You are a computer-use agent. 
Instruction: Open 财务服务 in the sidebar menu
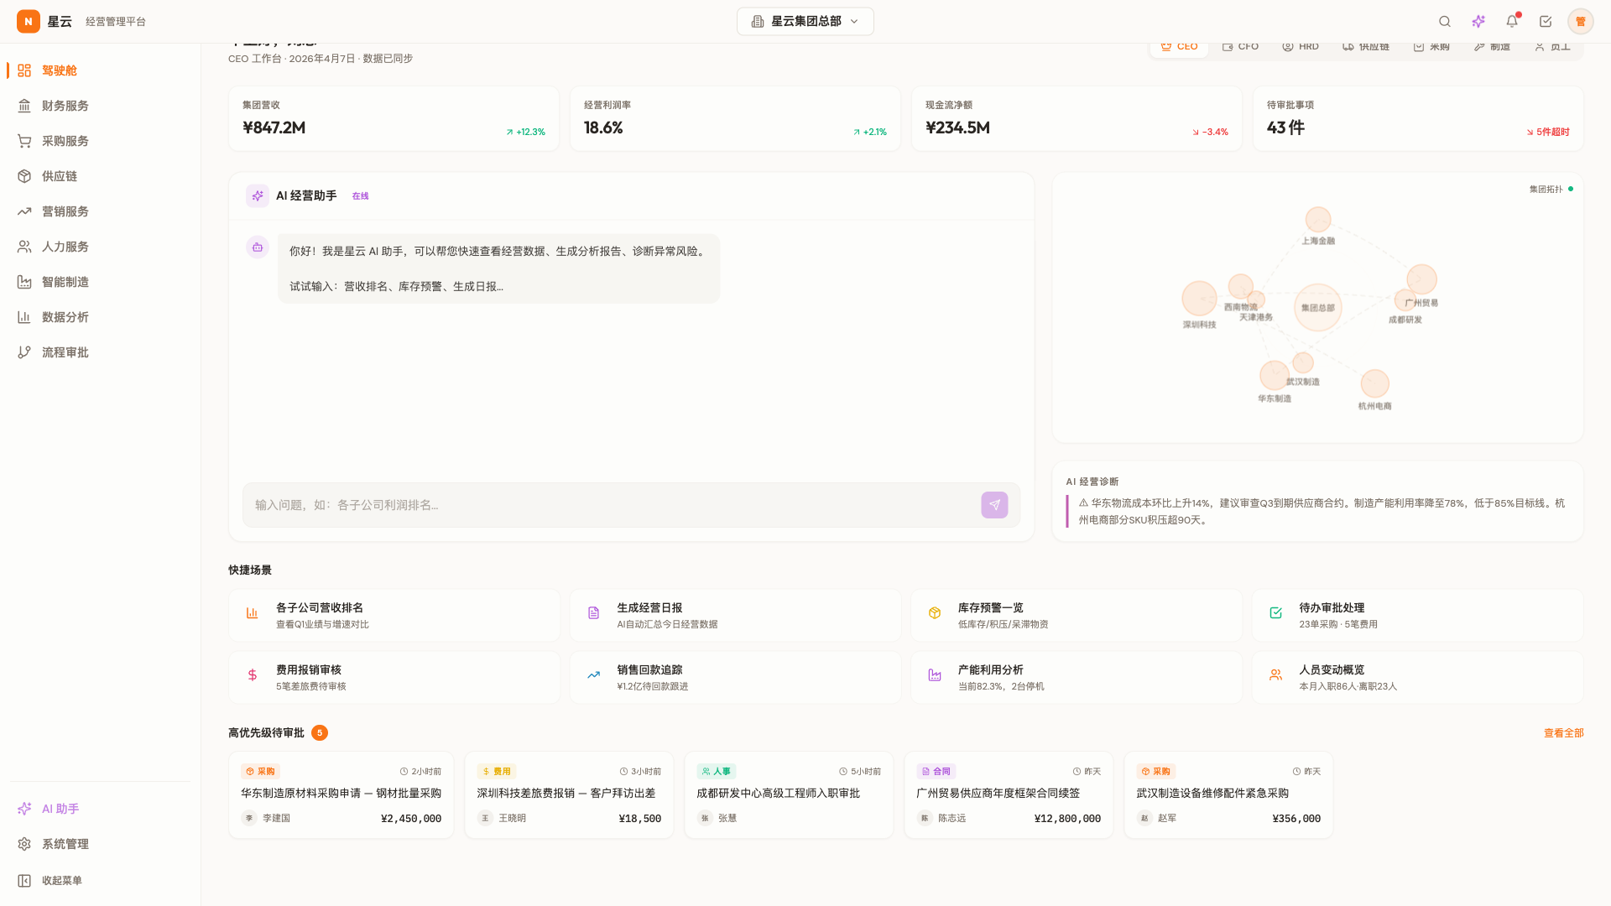point(65,106)
